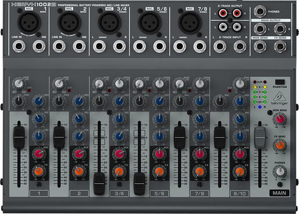Grab the channel 3/4 fader cap
299x214 pixels.
(99, 183)
